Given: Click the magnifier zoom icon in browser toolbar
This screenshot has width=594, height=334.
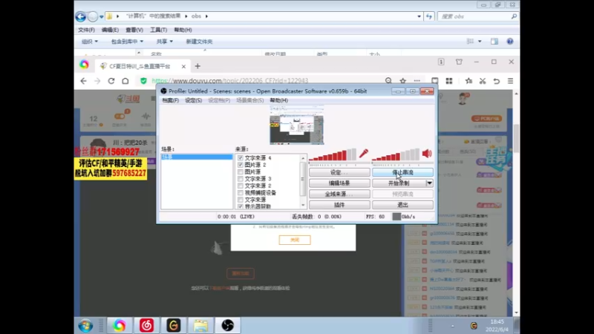Looking at the screenshot, I should (388, 81).
